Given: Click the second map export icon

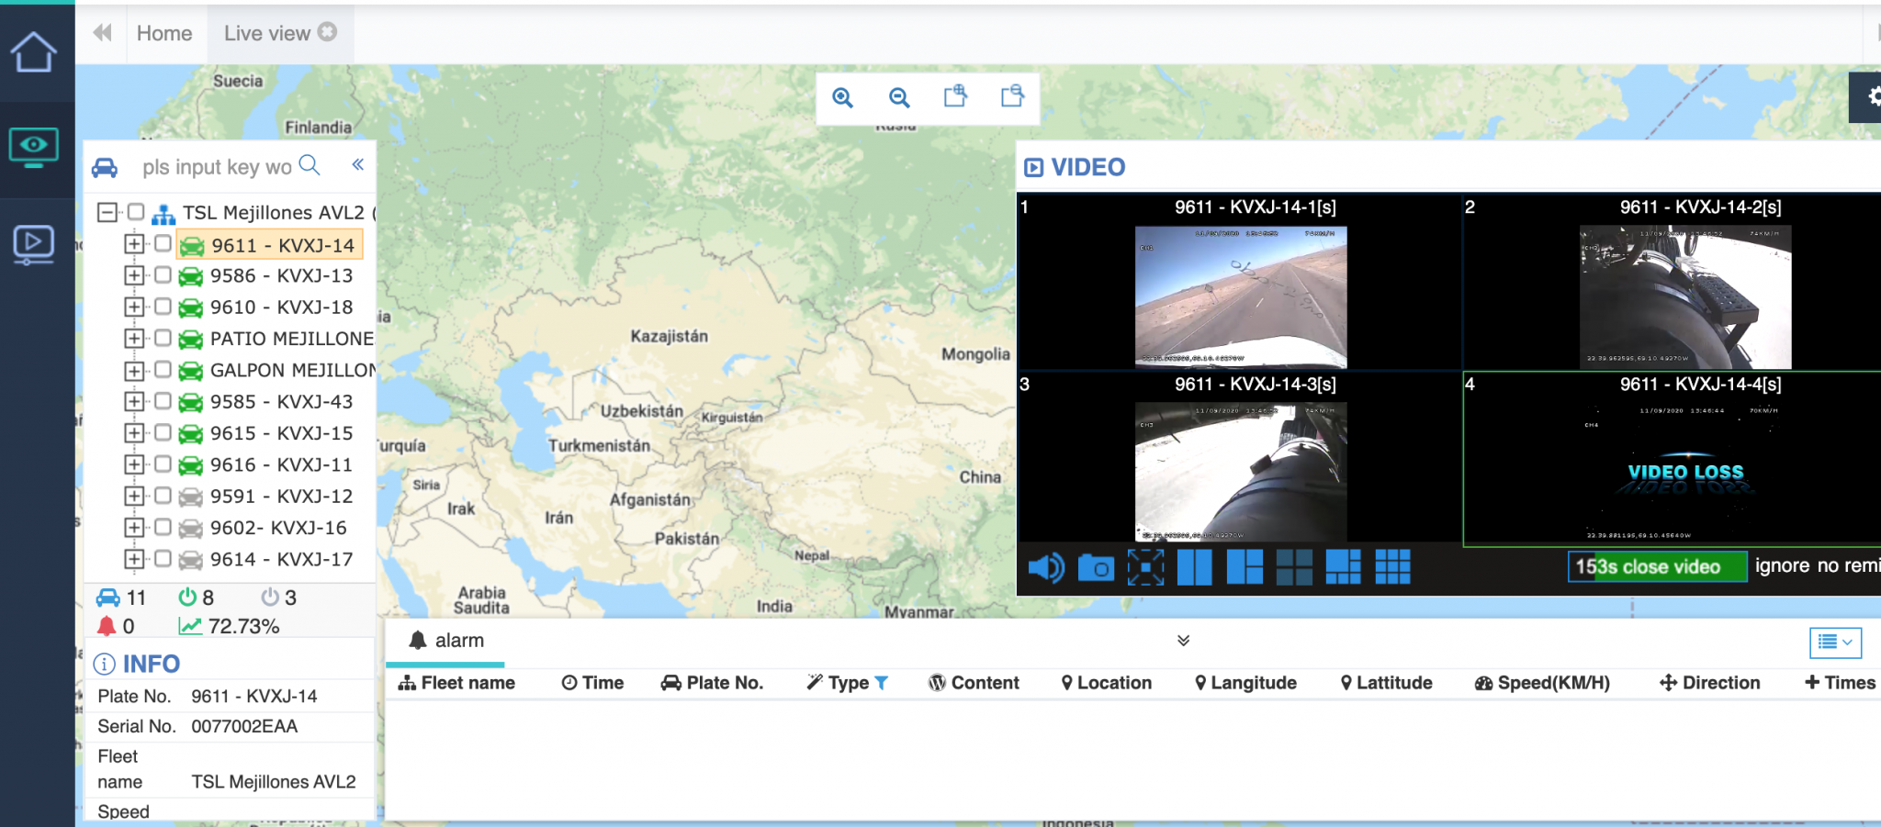Looking at the screenshot, I should tap(1012, 96).
